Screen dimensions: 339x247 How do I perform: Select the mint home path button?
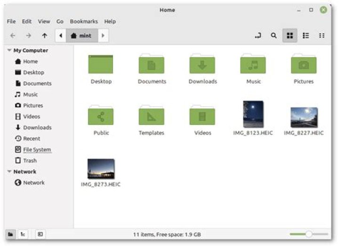(x=82, y=36)
